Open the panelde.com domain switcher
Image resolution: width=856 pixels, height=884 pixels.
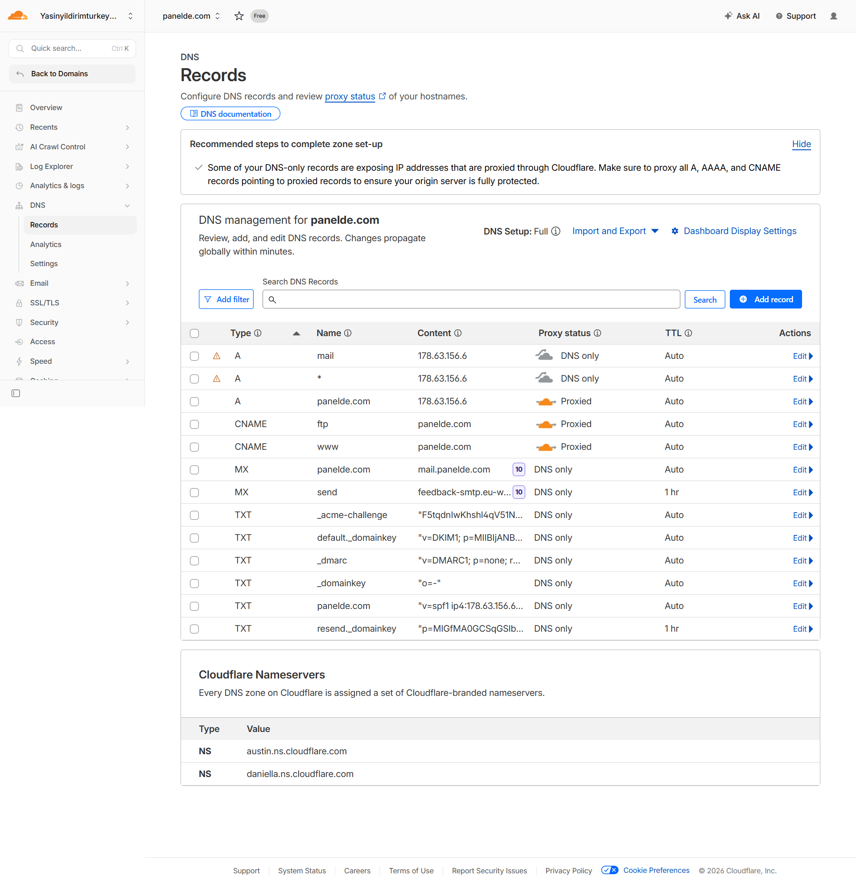click(191, 16)
